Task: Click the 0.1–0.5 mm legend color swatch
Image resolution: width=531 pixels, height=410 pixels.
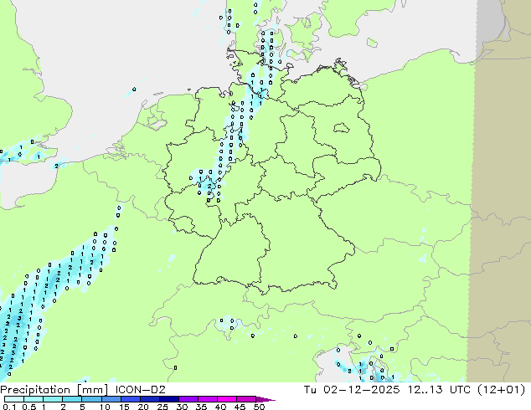Action: tap(14, 399)
